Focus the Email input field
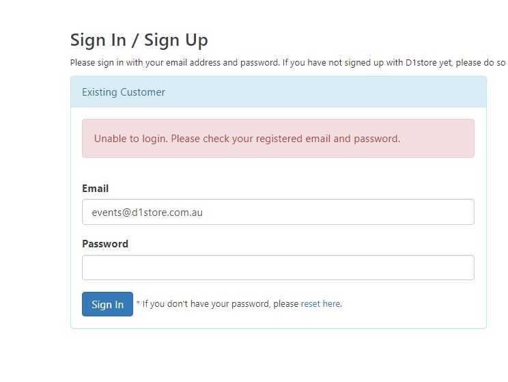The width and height of the screenshot is (508, 382). tap(278, 212)
